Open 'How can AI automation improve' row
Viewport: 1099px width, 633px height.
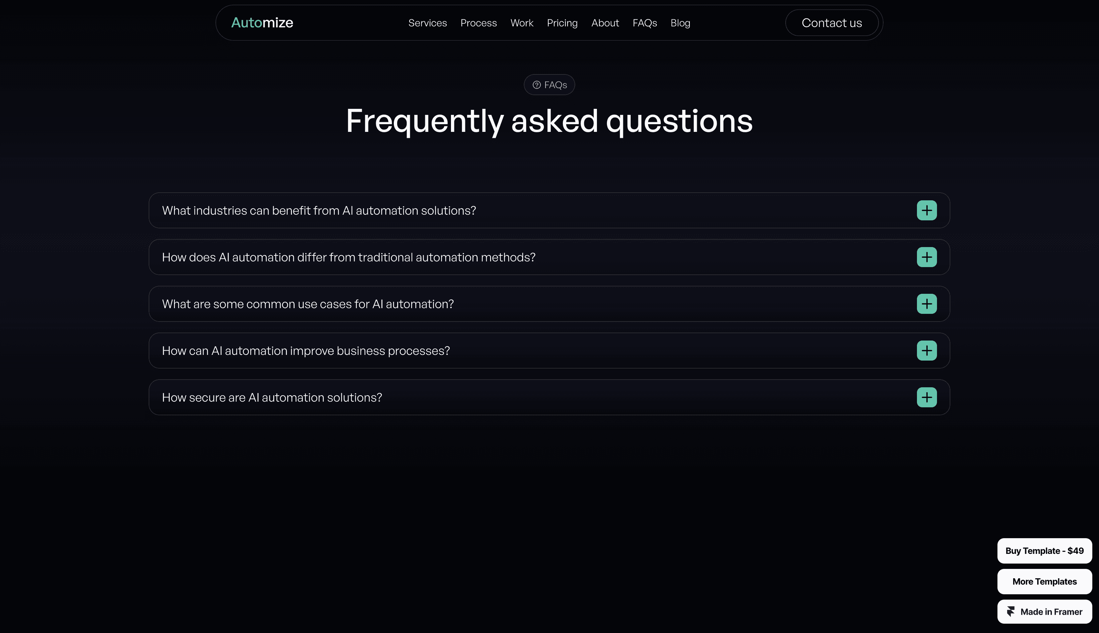click(306, 351)
